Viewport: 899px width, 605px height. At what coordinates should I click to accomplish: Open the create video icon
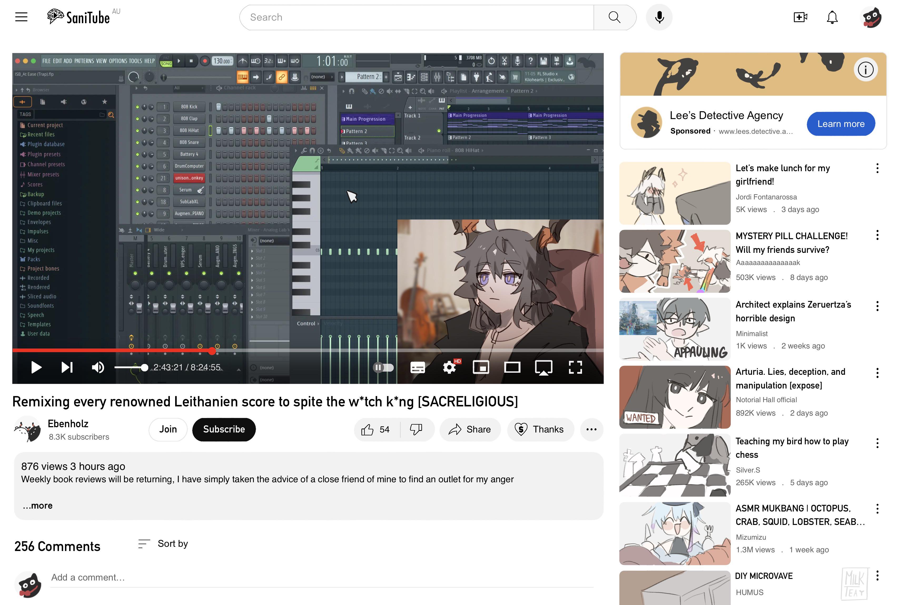tap(800, 17)
